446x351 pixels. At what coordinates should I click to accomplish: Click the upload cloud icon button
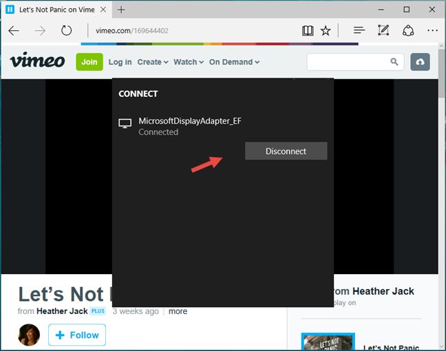click(420, 62)
